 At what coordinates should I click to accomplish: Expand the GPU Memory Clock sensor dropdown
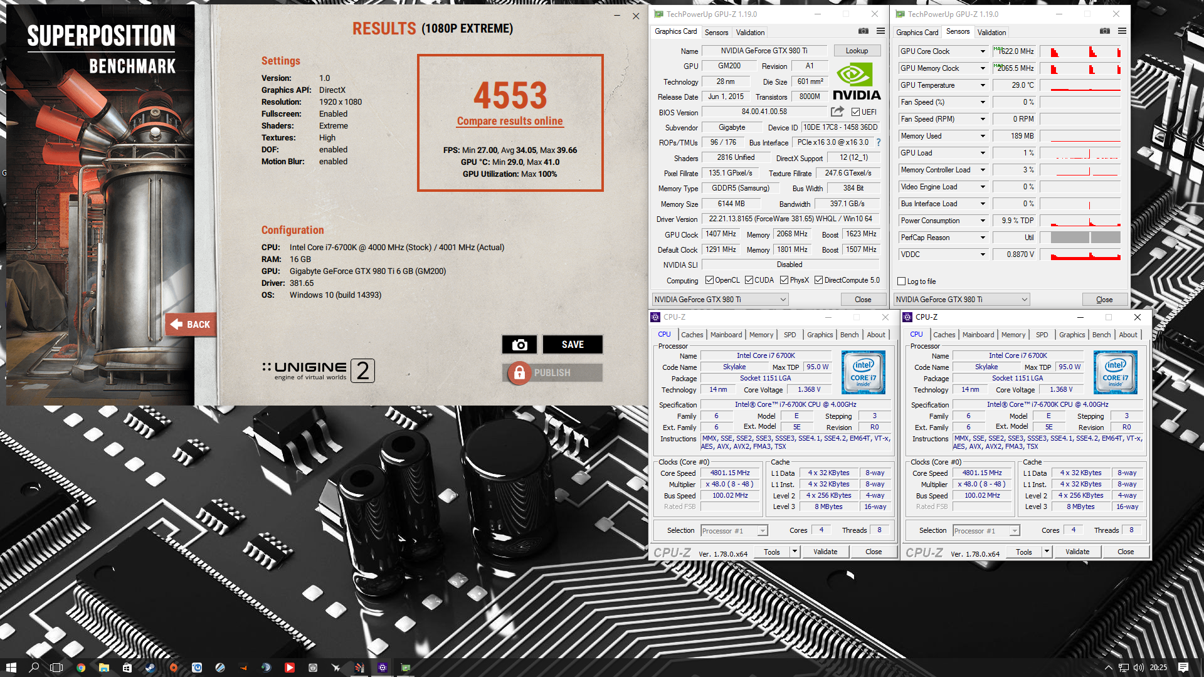983,68
